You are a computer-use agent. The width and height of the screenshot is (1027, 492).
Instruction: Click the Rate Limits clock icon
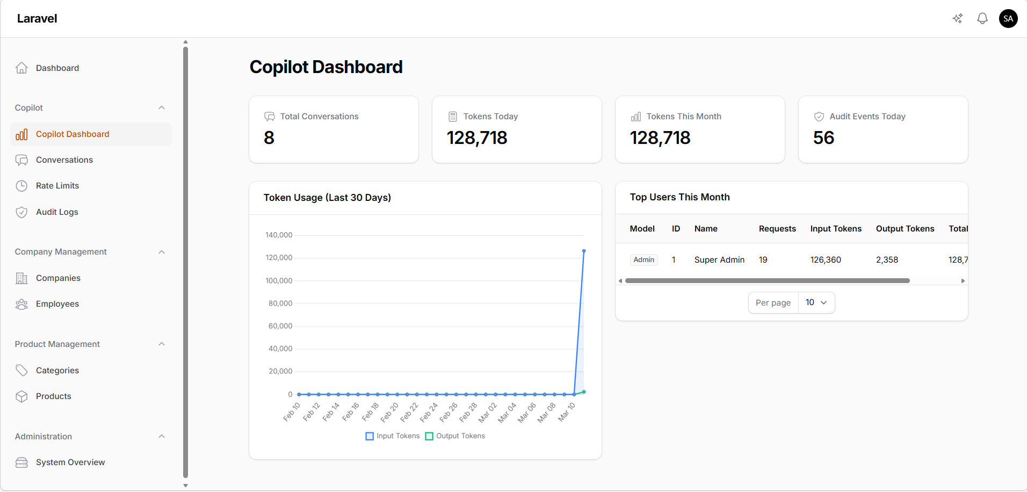(x=21, y=186)
